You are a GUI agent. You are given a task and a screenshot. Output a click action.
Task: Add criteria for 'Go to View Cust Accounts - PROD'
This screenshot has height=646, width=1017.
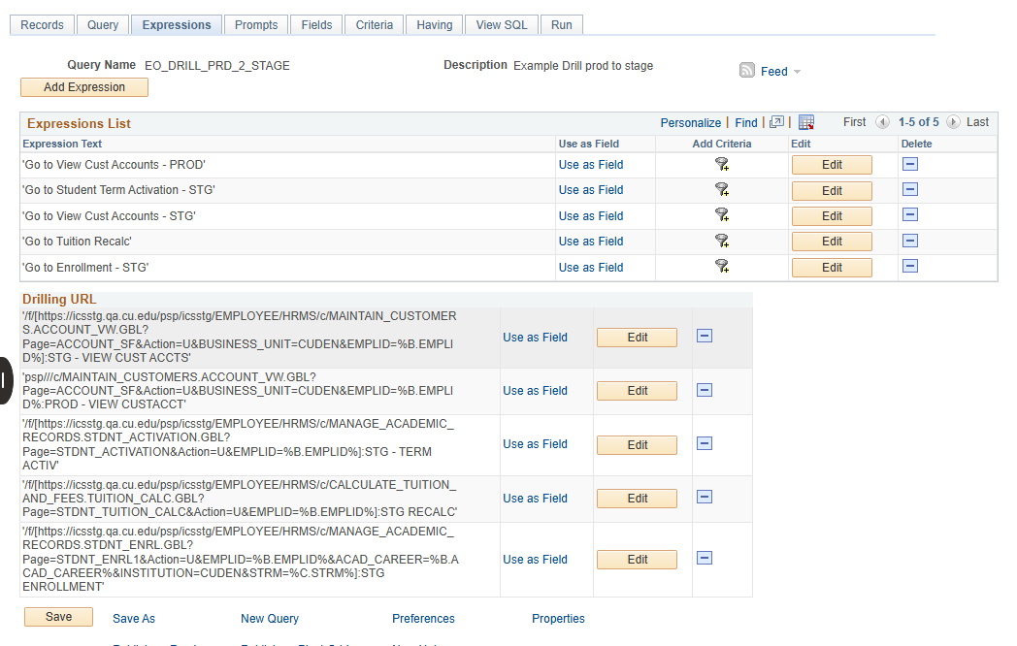pos(722,165)
